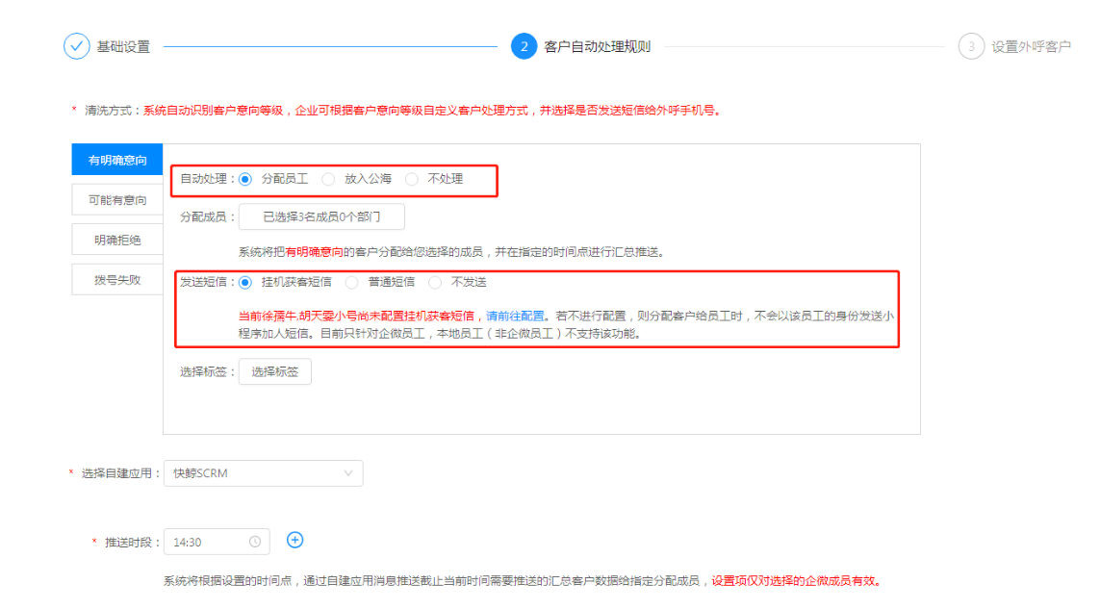Switch to the 有明确意向 tab

[x=117, y=160]
